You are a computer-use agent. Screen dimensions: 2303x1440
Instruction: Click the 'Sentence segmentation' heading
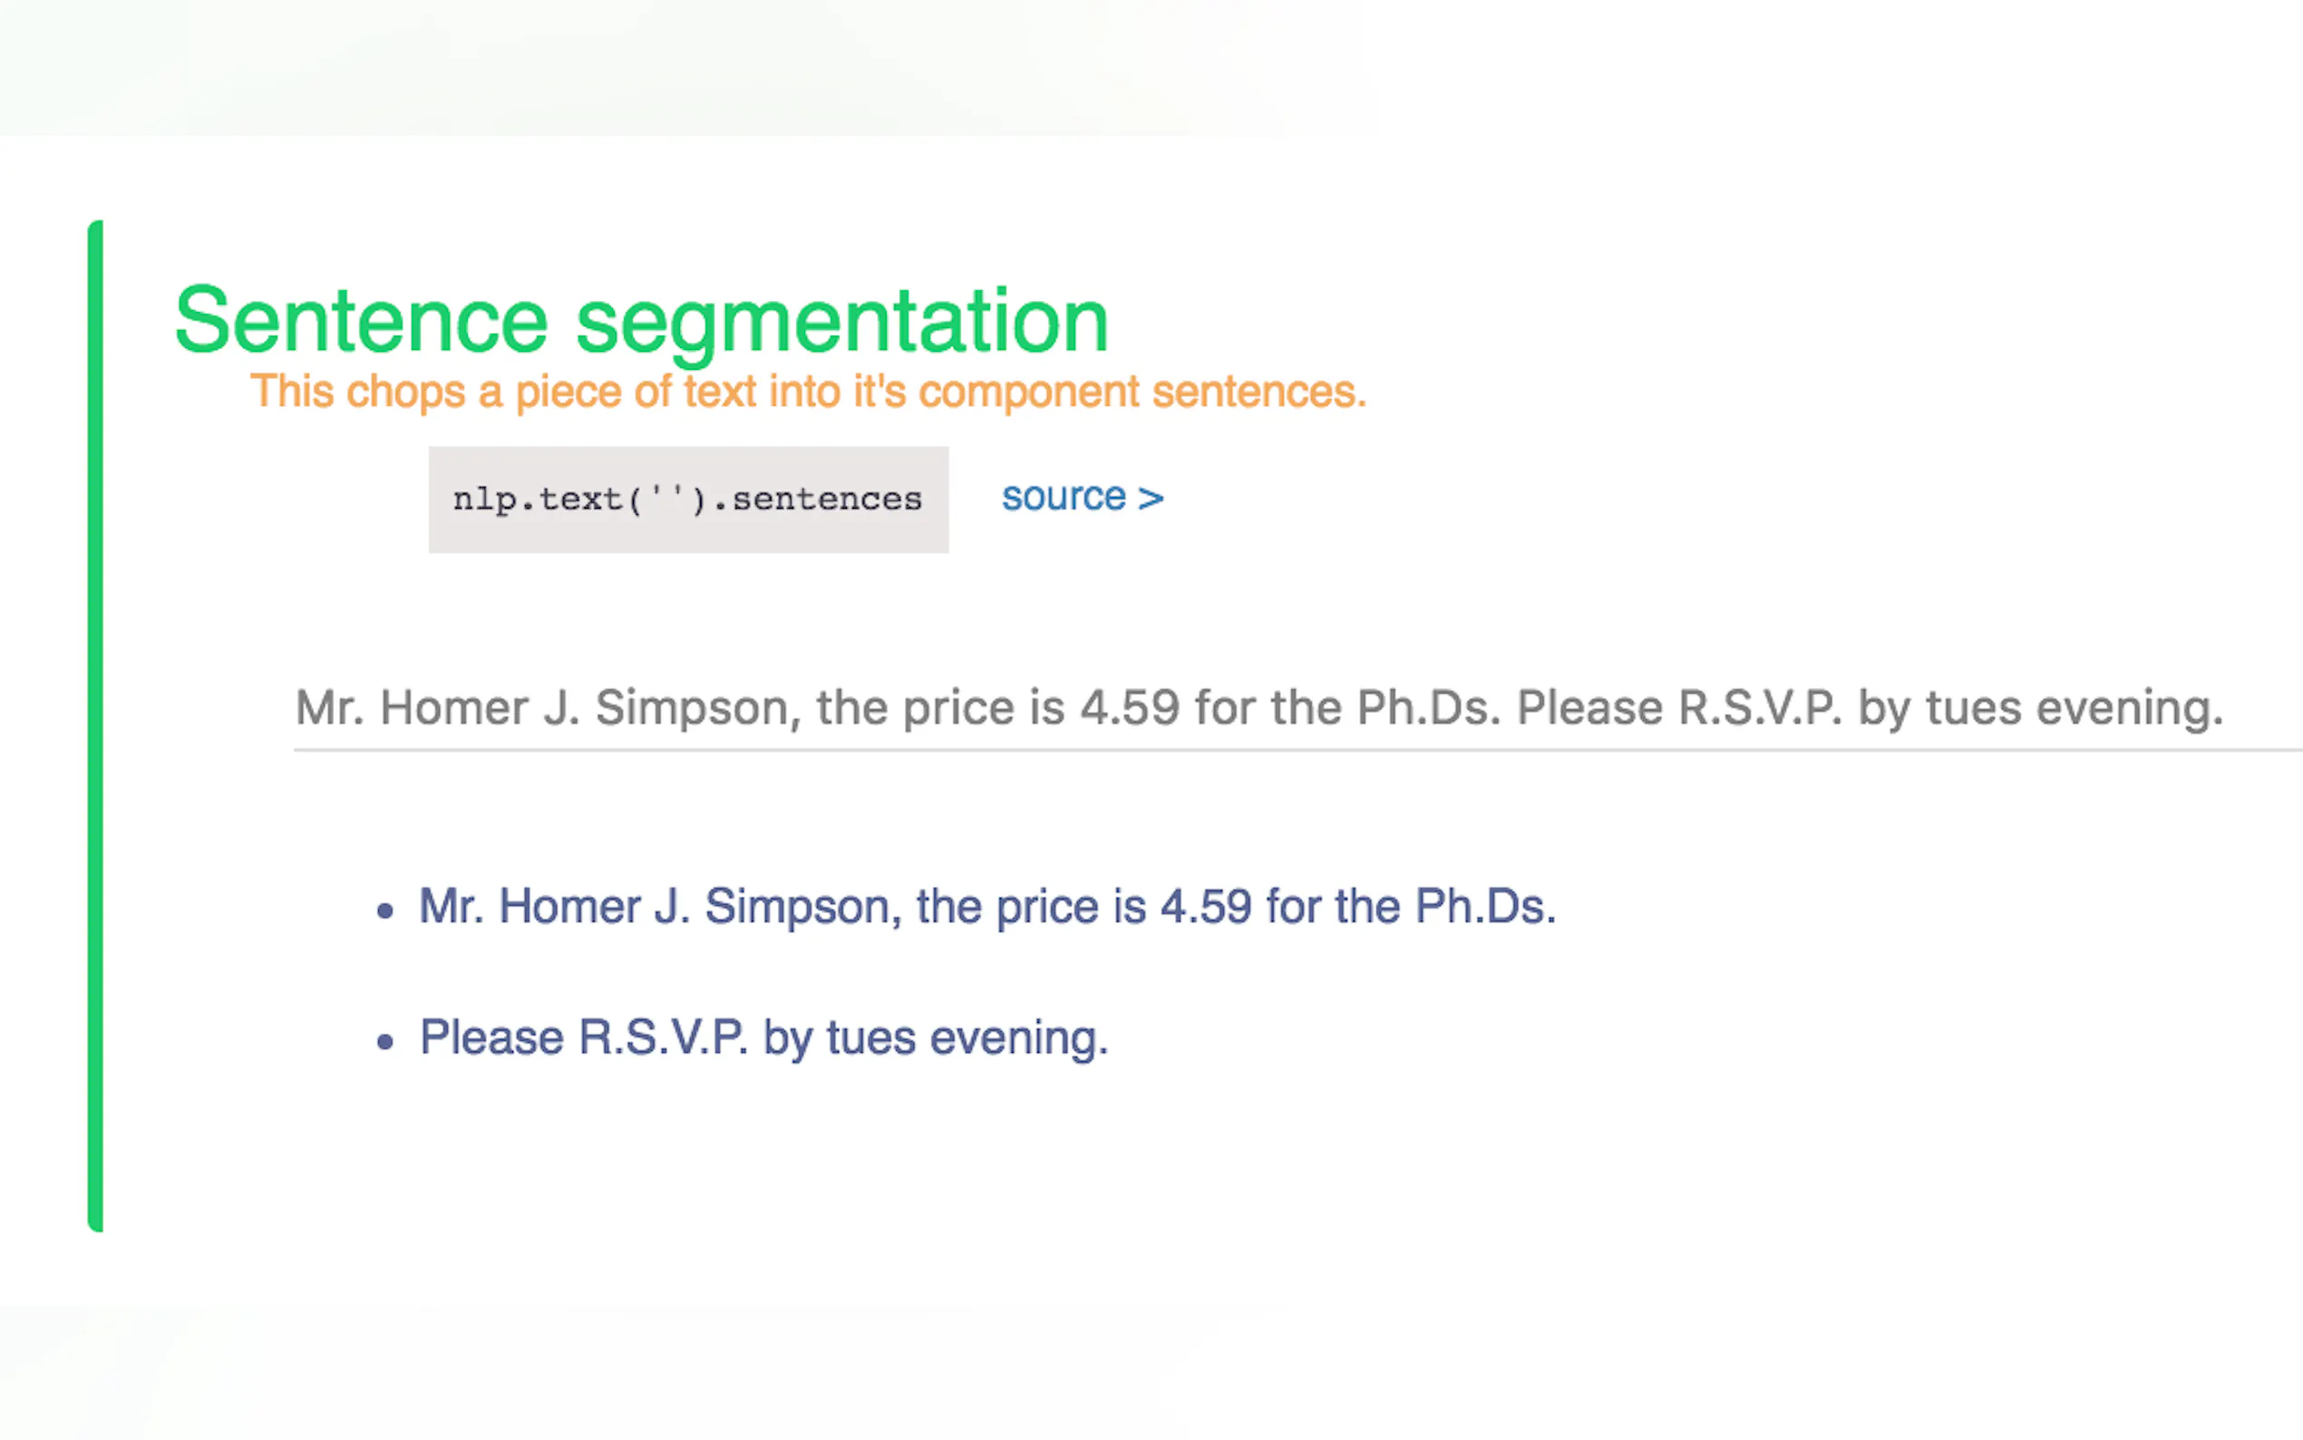tap(642, 321)
